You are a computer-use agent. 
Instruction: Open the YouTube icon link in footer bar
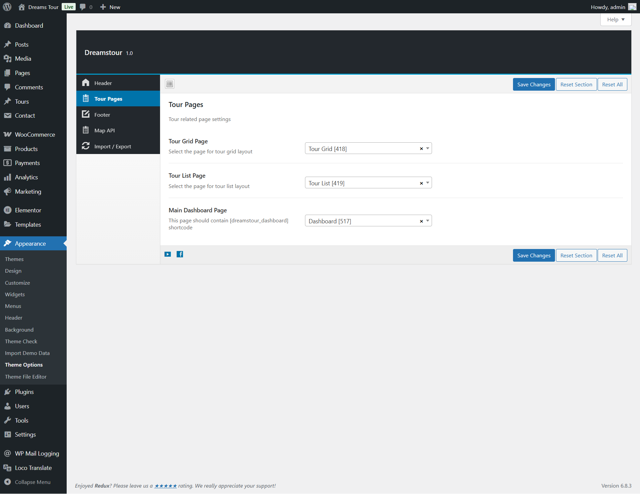168,254
